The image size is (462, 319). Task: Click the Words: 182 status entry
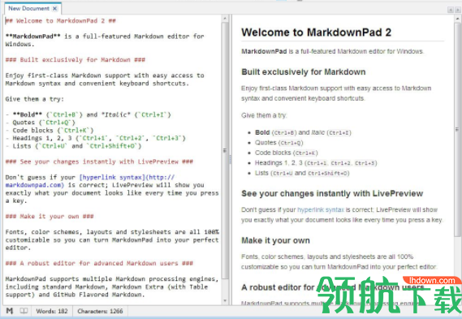point(52,311)
